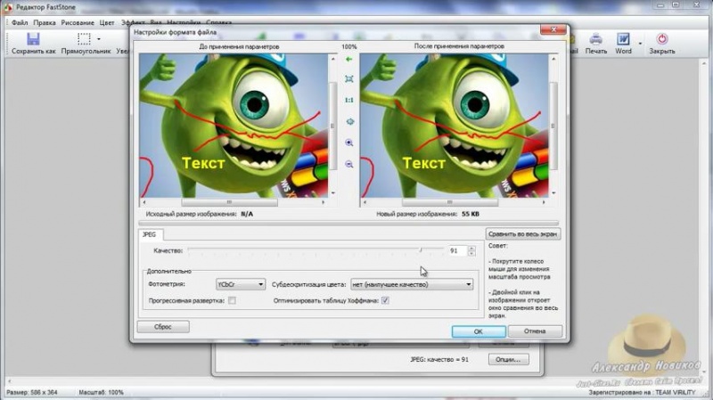This screenshot has height=400, width=713.
Task: Click the left preview vertical scrollbar
Action: (332, 126)
